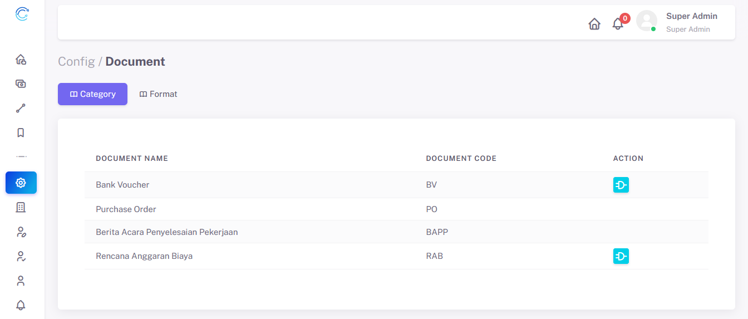Open the bookmark sidebar icon
The height and width of the screenshot is (319, 748).
point(21,132)
